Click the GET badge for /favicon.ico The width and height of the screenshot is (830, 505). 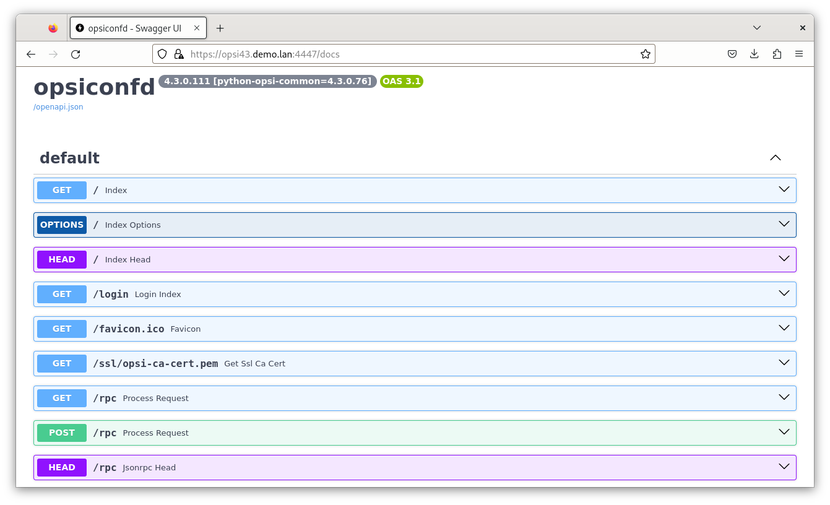[x=62, y=329]
